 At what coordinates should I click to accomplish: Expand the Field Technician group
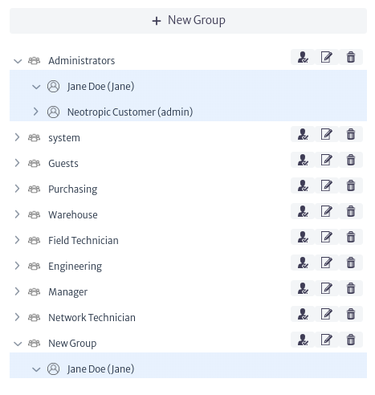(17, 240)
